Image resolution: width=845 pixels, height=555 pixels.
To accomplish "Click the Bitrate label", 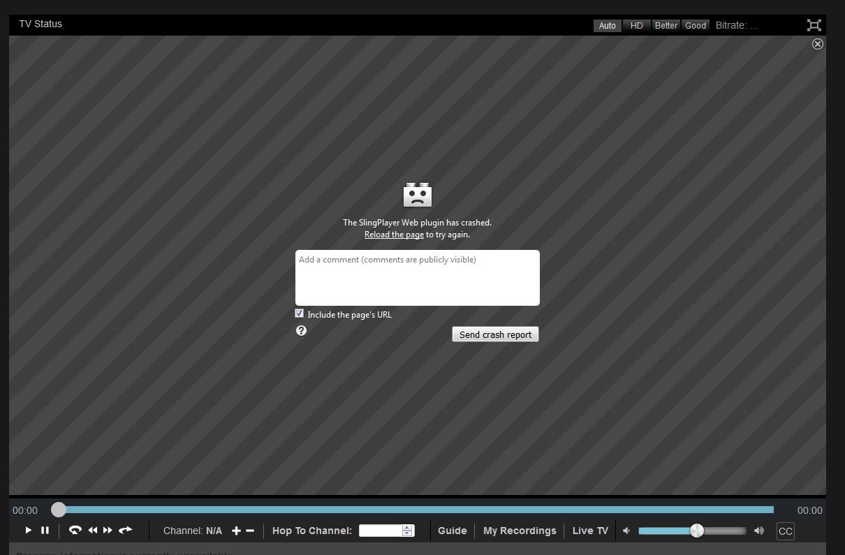I will tap(737, 25).
